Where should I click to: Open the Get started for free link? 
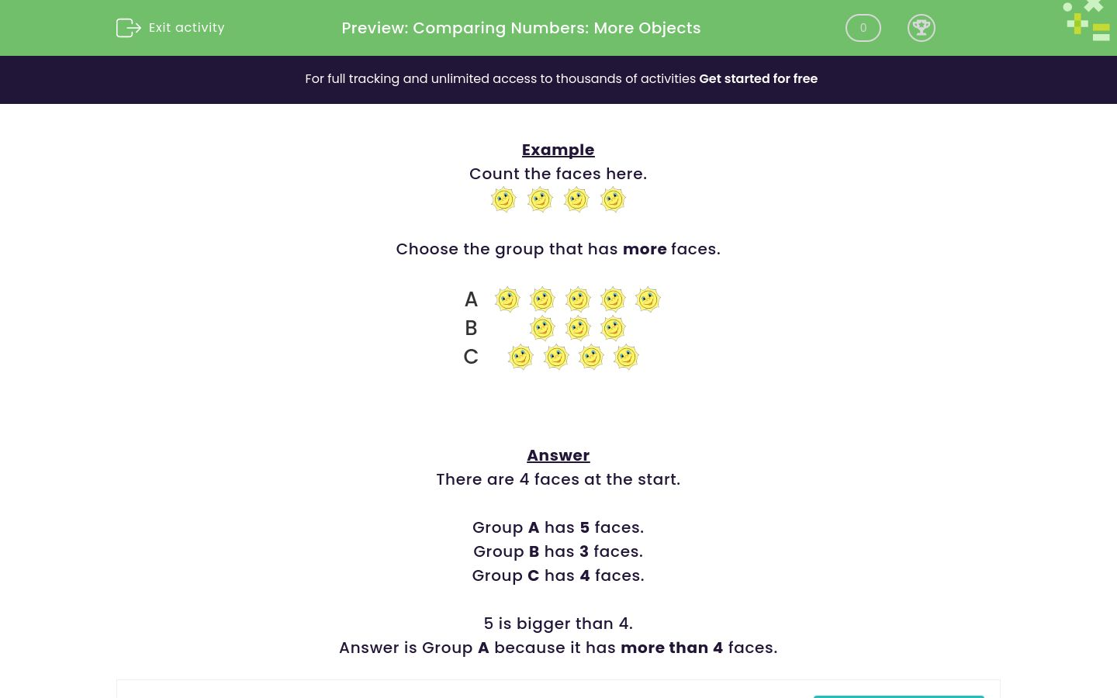pyautogui.click(x=759, y=78)
